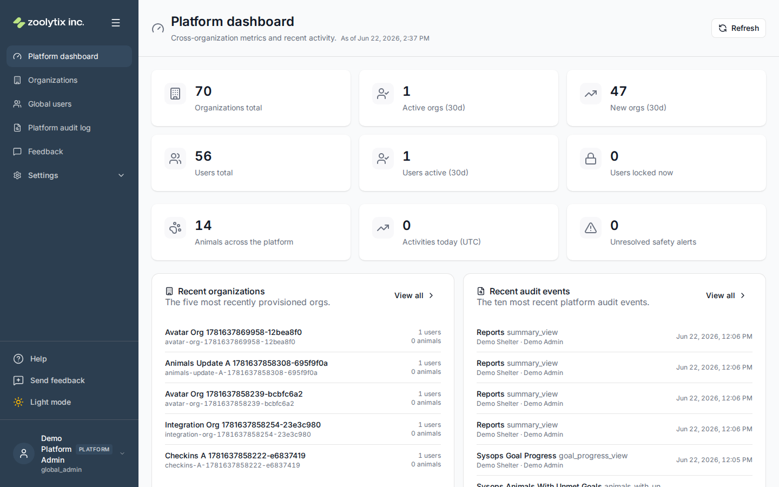779x487 pixels.
Task: Click the 56 Users total value
Action: coord(203,156)
